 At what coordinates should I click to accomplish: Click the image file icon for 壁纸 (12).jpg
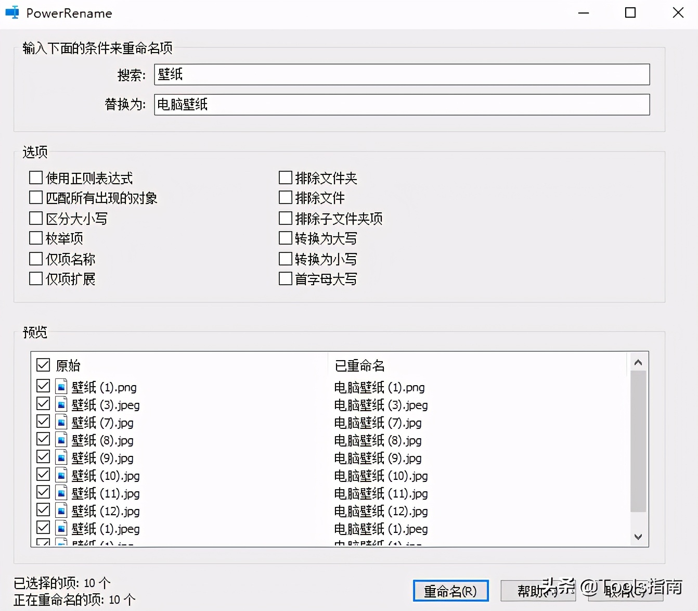click(x=61, y=511)
